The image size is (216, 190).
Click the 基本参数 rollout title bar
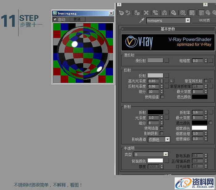pyautogui.click(x=168, y=29)
